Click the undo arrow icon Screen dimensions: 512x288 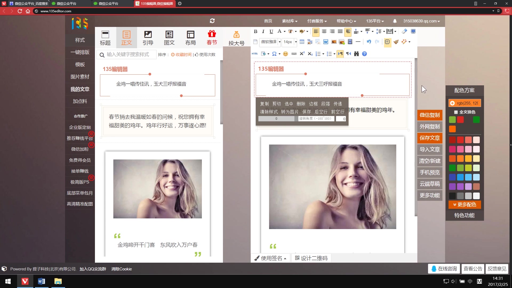369,42
